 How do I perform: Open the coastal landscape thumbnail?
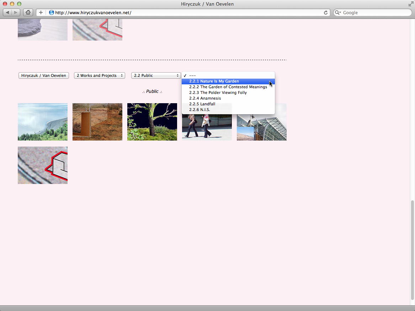click(43, 122)
